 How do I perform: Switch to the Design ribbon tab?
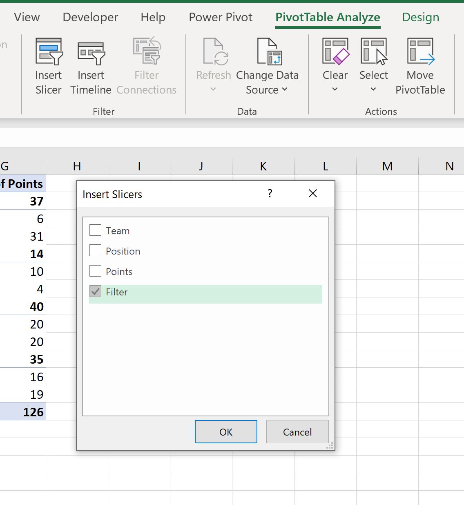coord(420,17)
